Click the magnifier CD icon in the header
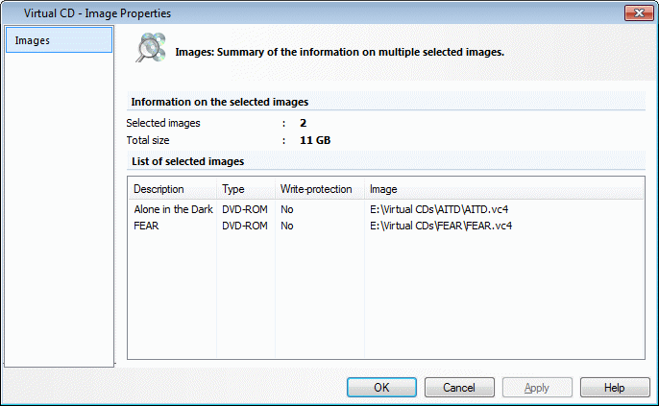The width and height of the screenshot is (659, 406). pyautogui.click(x=150, y=48)
